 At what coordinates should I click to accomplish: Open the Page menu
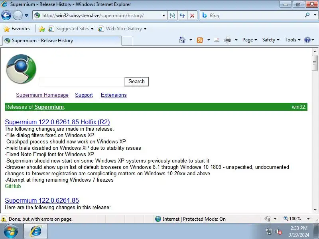pos(250,40)
